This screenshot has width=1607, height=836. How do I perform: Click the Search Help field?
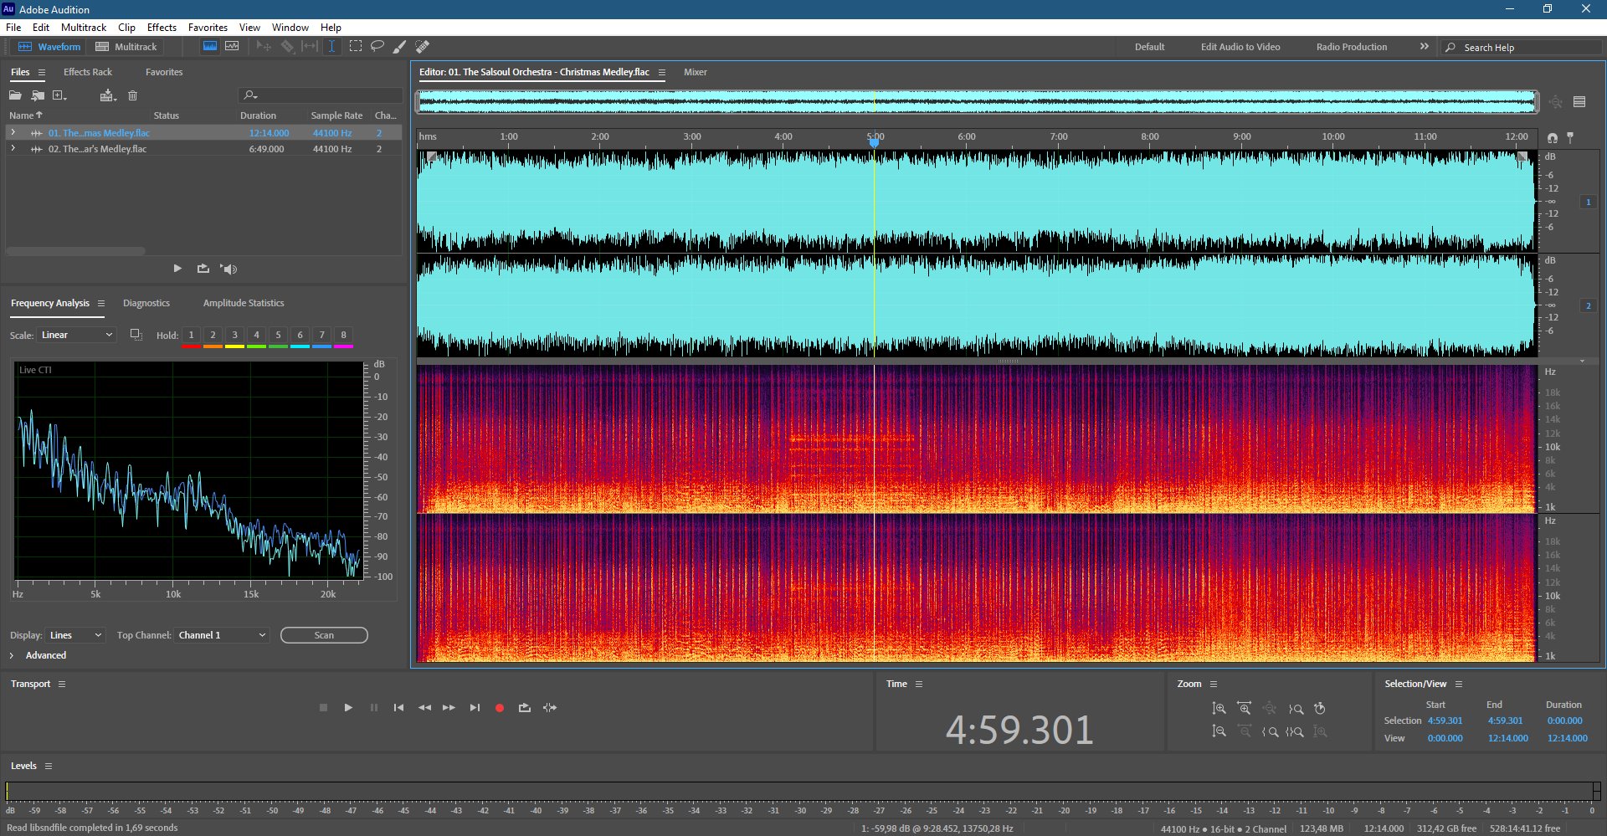pos(1522,48)
